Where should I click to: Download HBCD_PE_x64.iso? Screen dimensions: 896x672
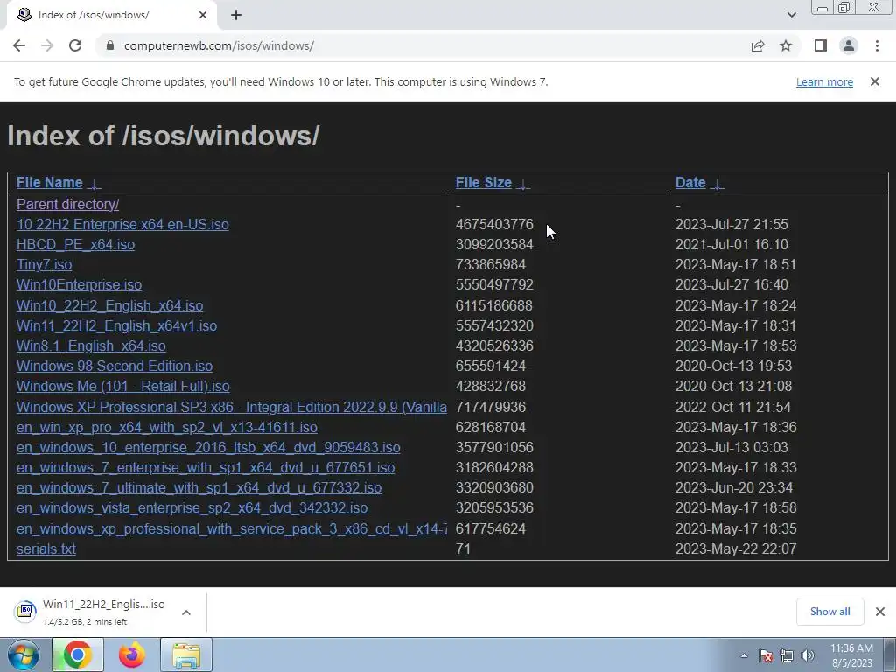pos(76,245)
